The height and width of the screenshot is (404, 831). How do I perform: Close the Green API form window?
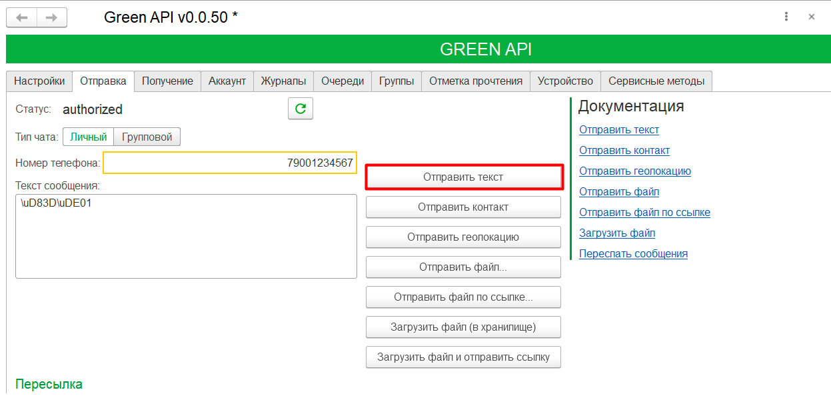click(812, 17)
